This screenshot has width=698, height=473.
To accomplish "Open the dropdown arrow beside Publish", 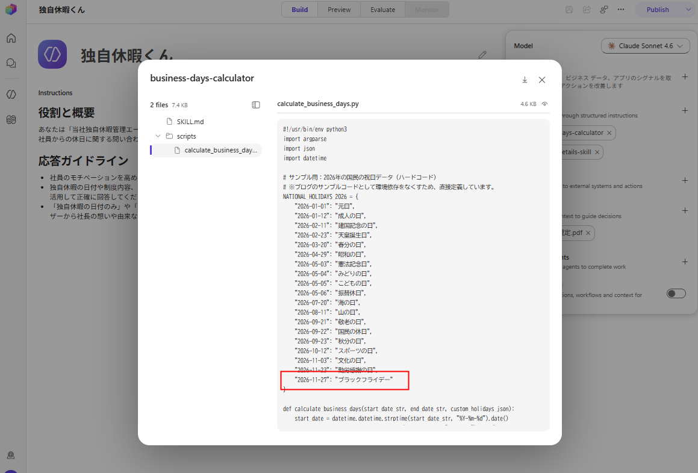I will point(688,10).
